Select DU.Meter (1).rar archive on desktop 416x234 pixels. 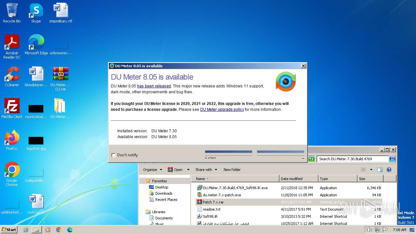[60, 79]
